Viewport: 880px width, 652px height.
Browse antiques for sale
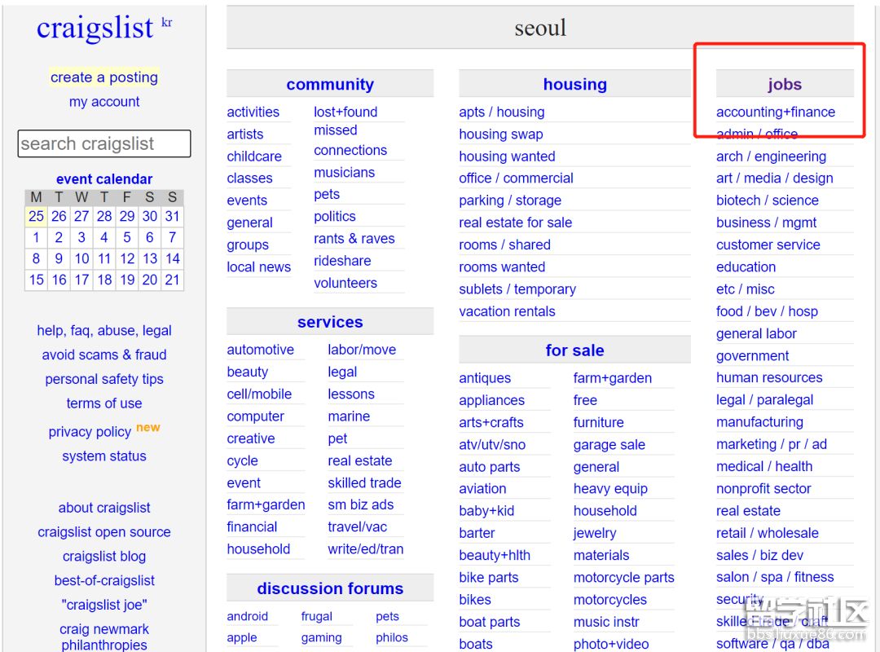click(x=485, y=378)
